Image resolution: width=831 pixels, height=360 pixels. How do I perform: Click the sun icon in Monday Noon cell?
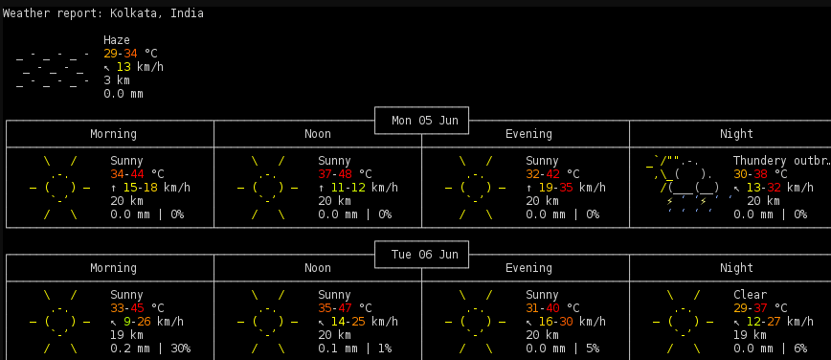point(267,188)
